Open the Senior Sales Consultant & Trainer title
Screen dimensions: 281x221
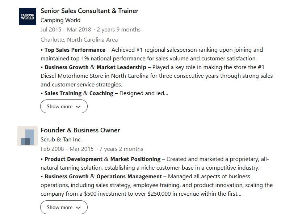point(89,11)
